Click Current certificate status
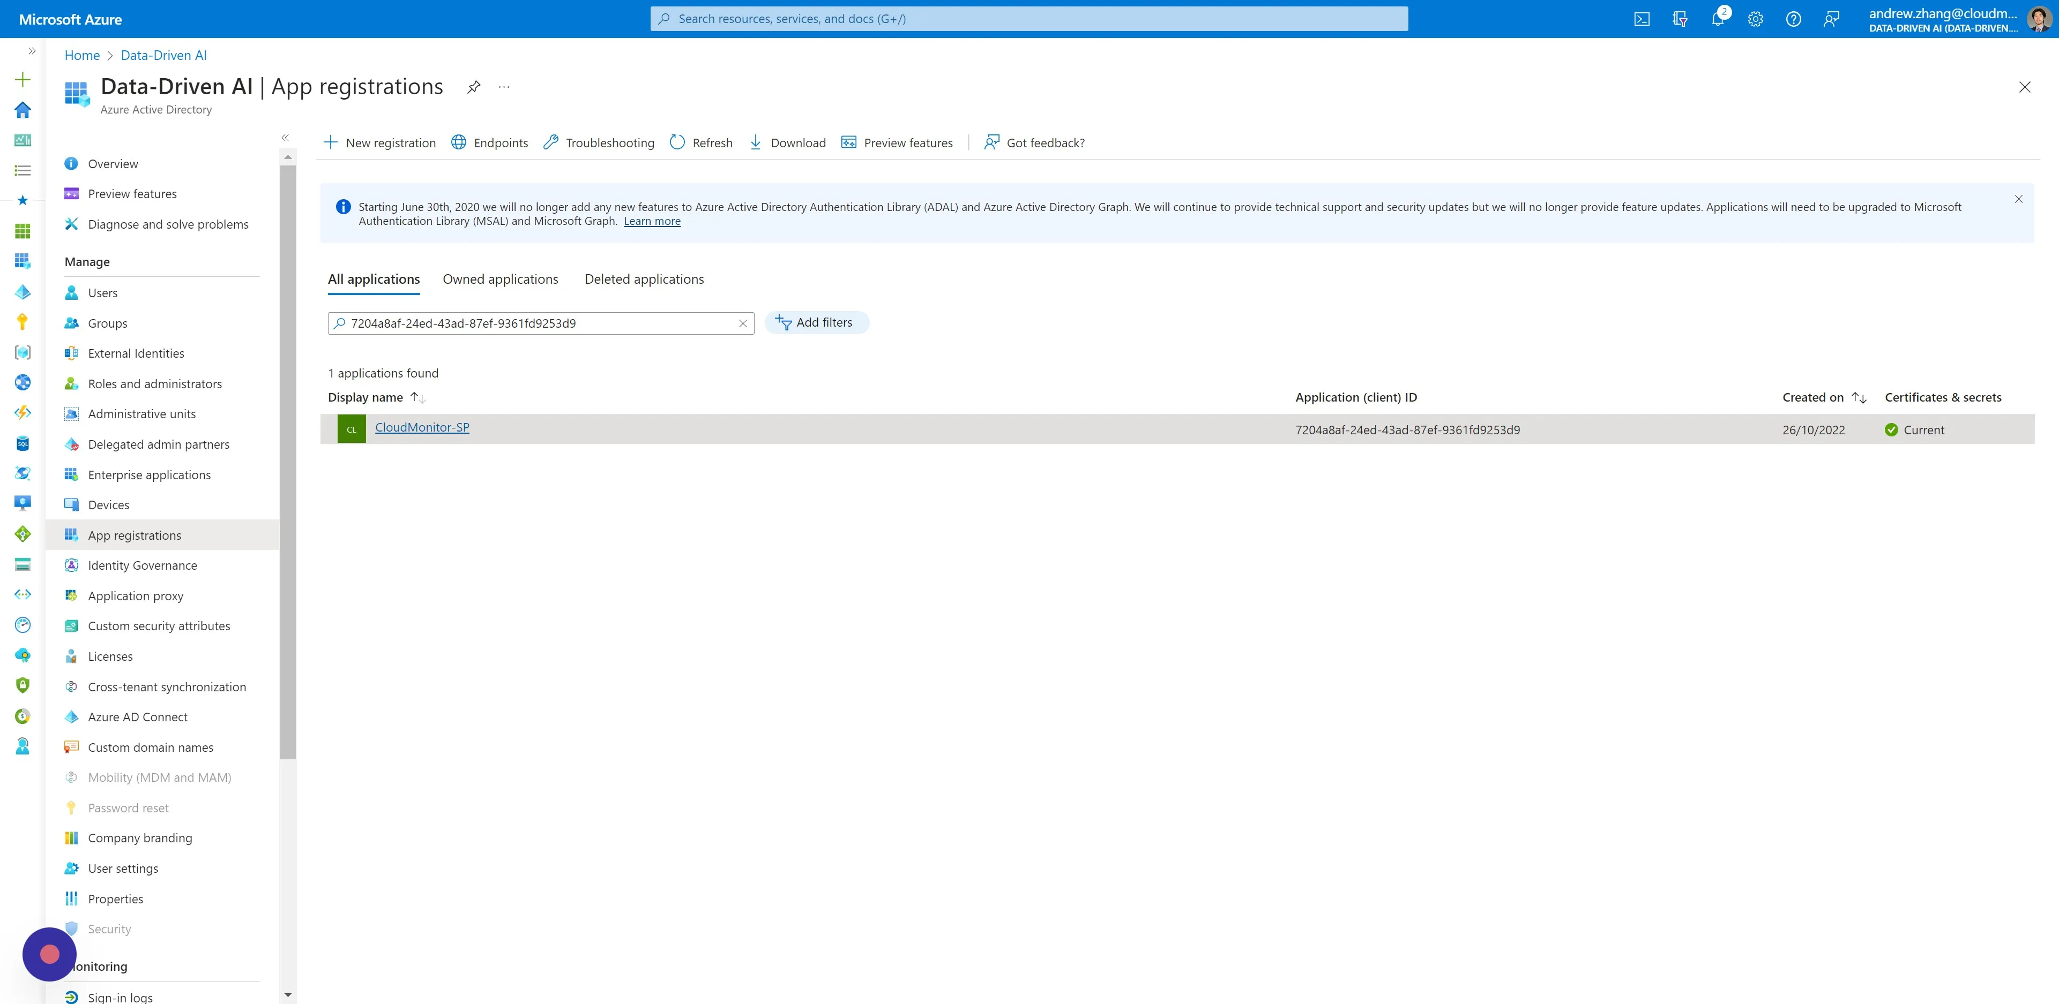 (1914, 430)
